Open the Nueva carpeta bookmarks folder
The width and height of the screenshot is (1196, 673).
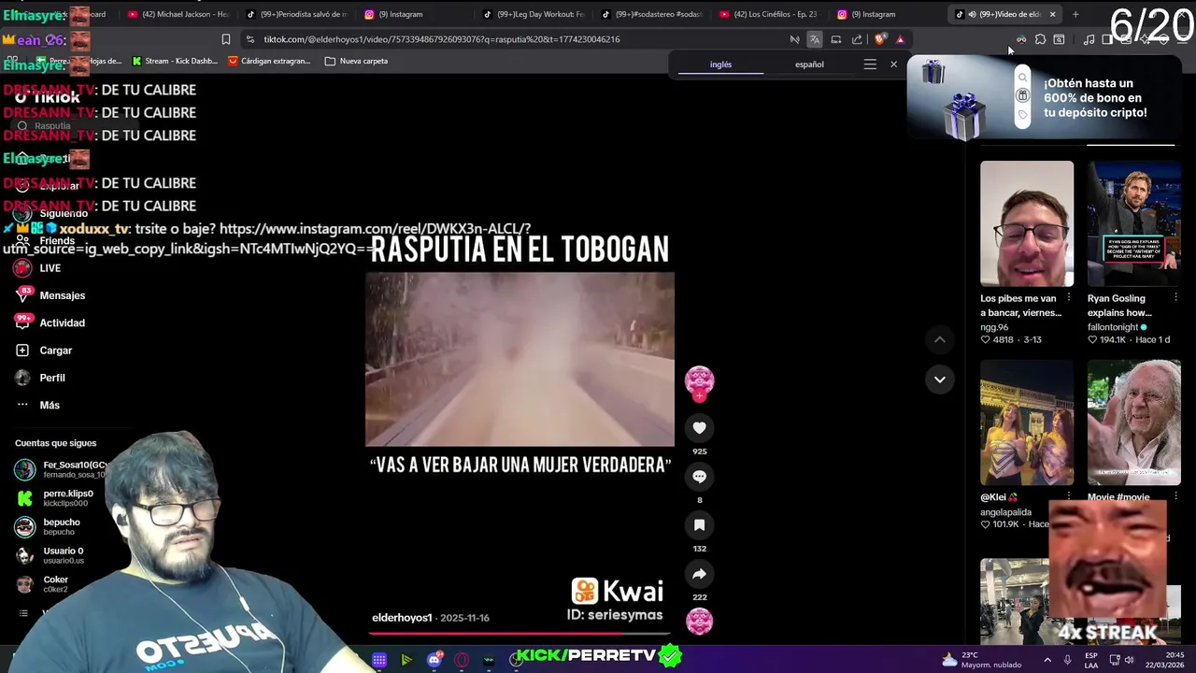point(356,61)
